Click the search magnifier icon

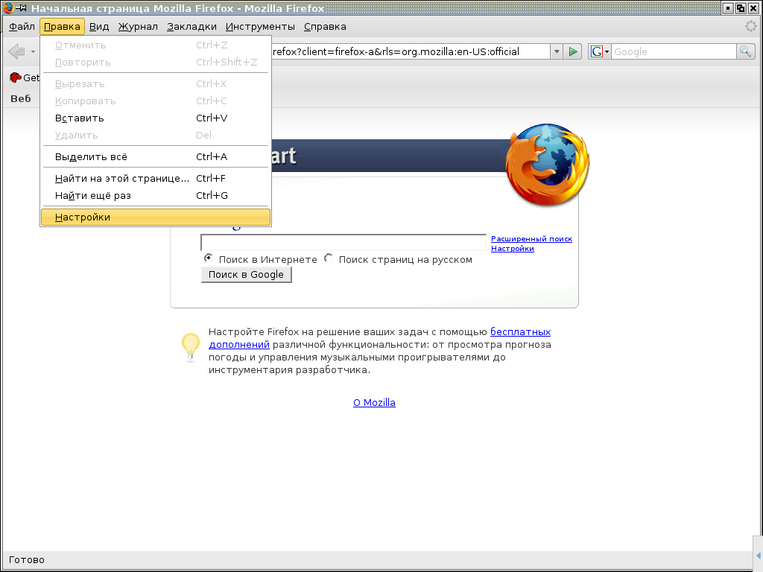click(x=745, y=51)
